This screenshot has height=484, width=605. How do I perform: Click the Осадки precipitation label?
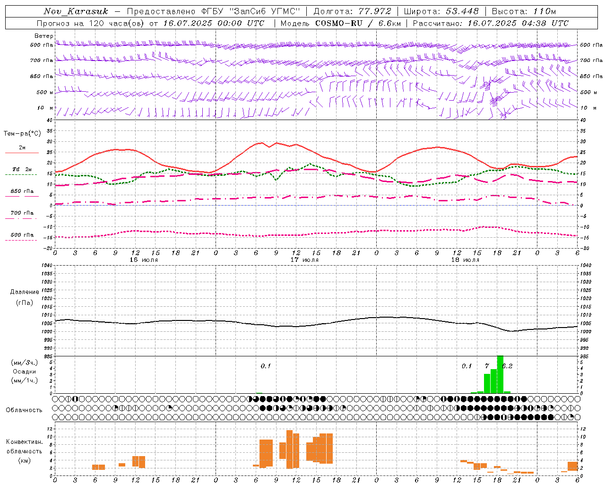25,372
